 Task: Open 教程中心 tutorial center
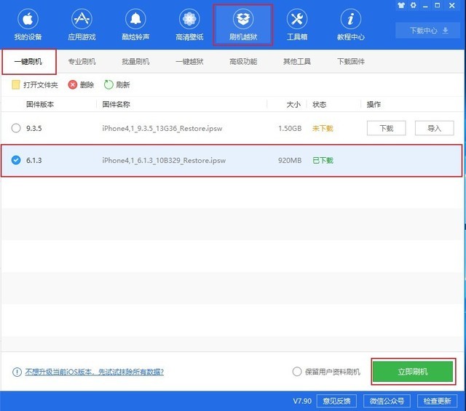coord(351,25)
